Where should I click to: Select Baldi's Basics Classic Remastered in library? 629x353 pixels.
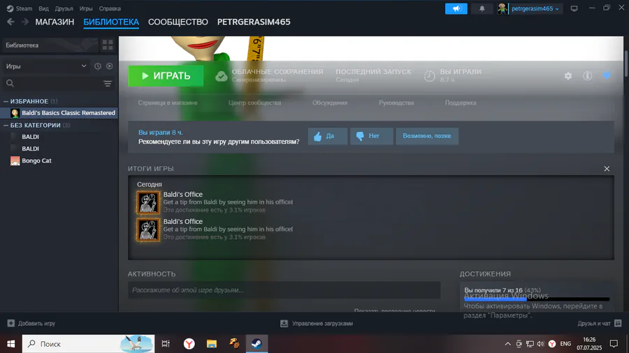click(x=59, y=113)
